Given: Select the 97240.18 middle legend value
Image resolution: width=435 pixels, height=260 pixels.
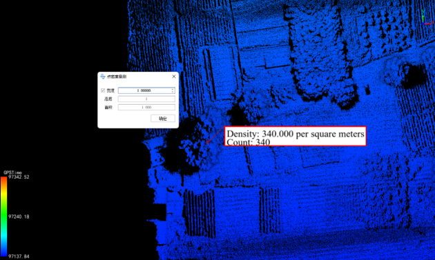Looking at the screenshot, I should 19,217.
